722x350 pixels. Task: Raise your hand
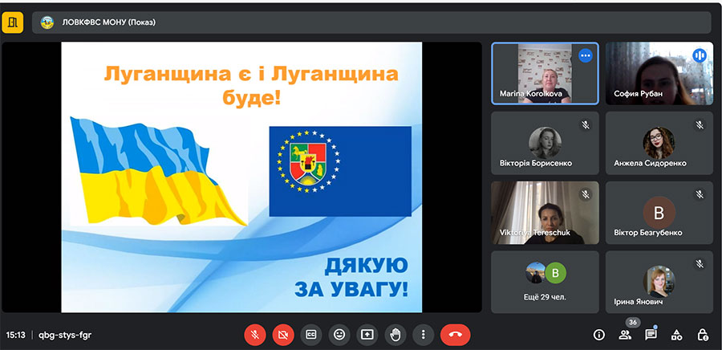point(395,335)
